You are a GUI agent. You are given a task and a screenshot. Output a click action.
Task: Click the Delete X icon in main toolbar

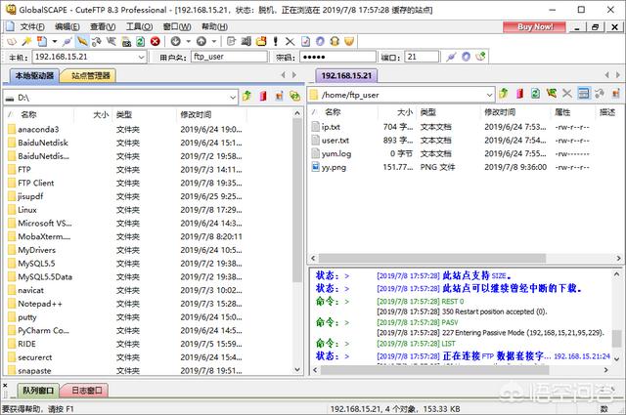coord(291,41)
